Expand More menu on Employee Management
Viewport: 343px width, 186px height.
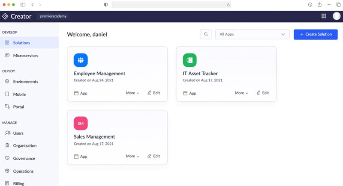click(132, 93)
